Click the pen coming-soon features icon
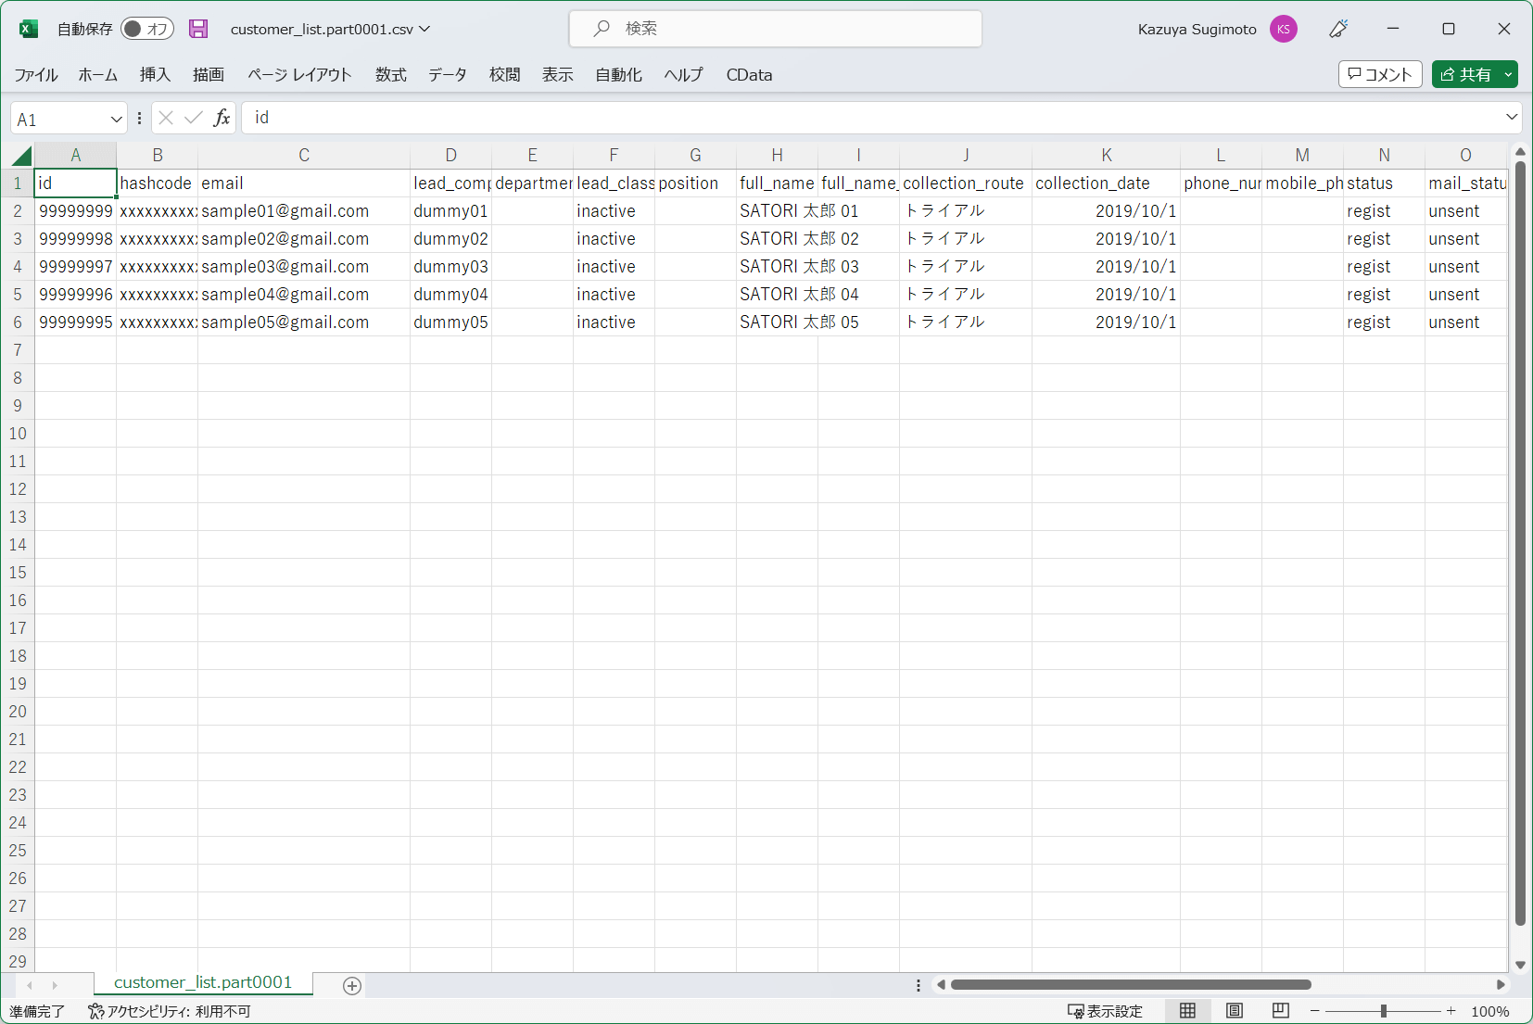The height and width of the screenshot is (1024, 1533). (1338, 29)
